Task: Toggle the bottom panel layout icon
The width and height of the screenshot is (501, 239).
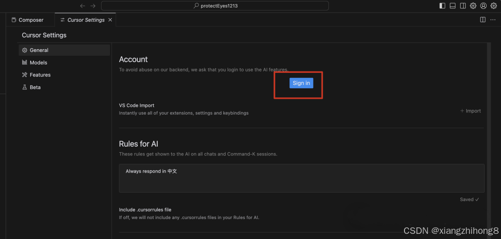Action: [452, 6]
